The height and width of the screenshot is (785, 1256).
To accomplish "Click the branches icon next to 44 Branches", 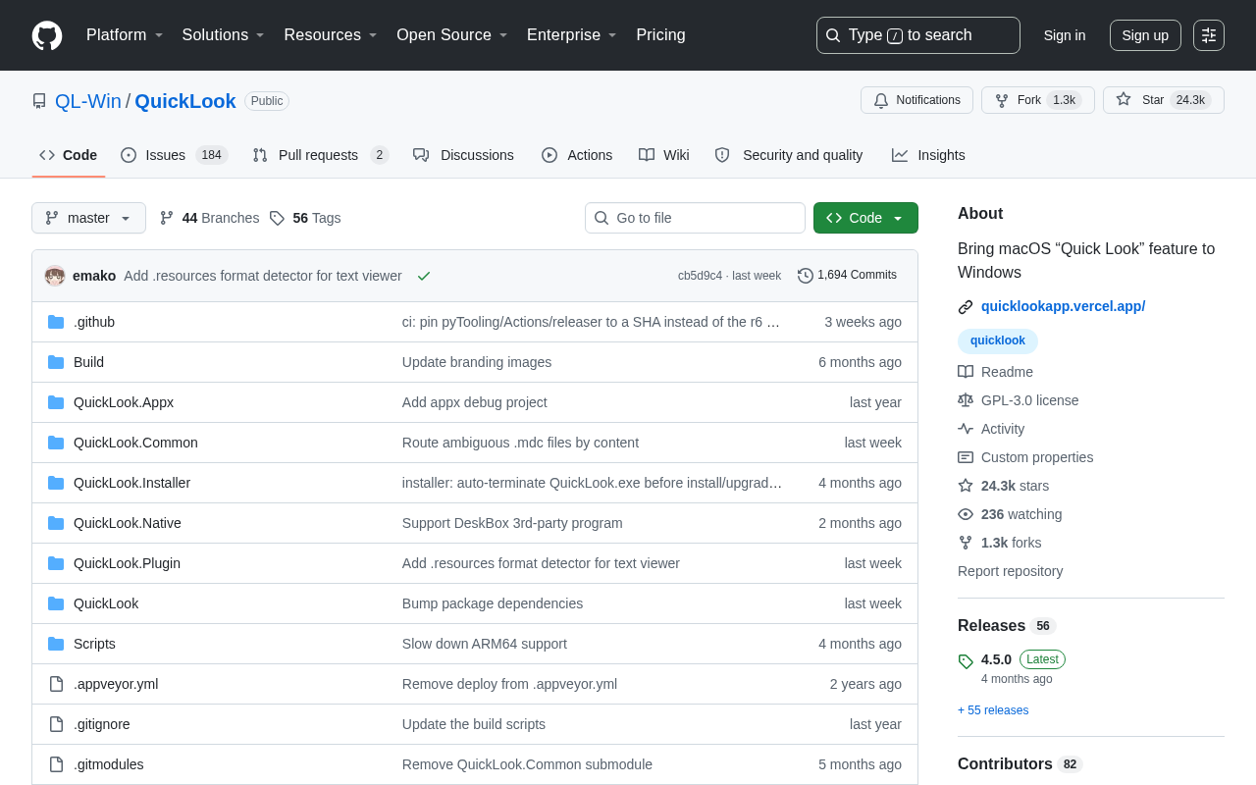I will point(167,218).
